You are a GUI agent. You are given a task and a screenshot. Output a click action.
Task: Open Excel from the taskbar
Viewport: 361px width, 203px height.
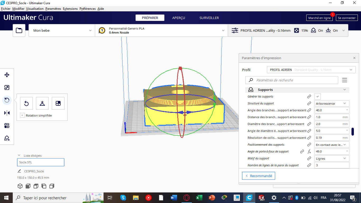click(x=199, y=198)
